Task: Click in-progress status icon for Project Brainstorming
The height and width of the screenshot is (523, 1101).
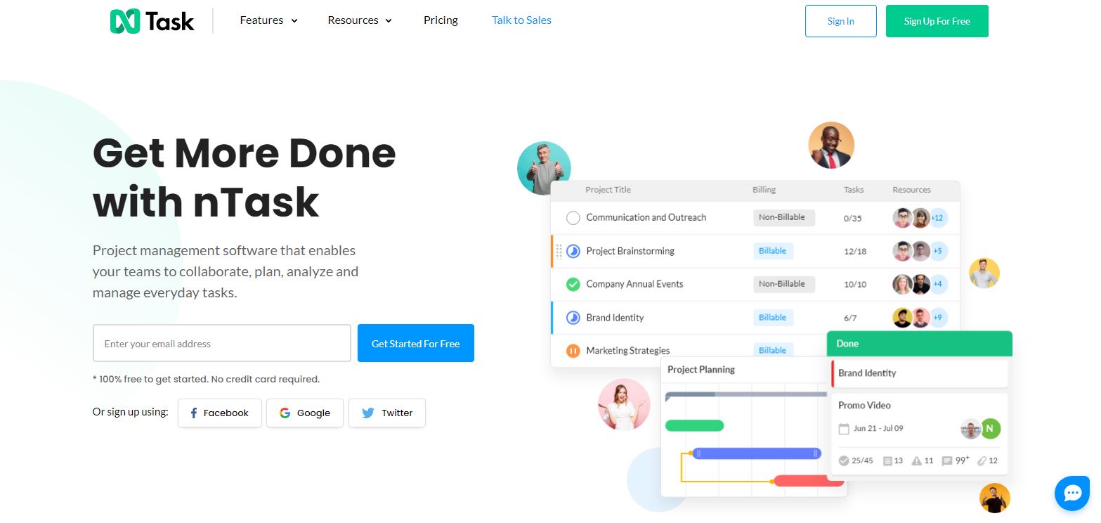Action: tap(573, 251)
